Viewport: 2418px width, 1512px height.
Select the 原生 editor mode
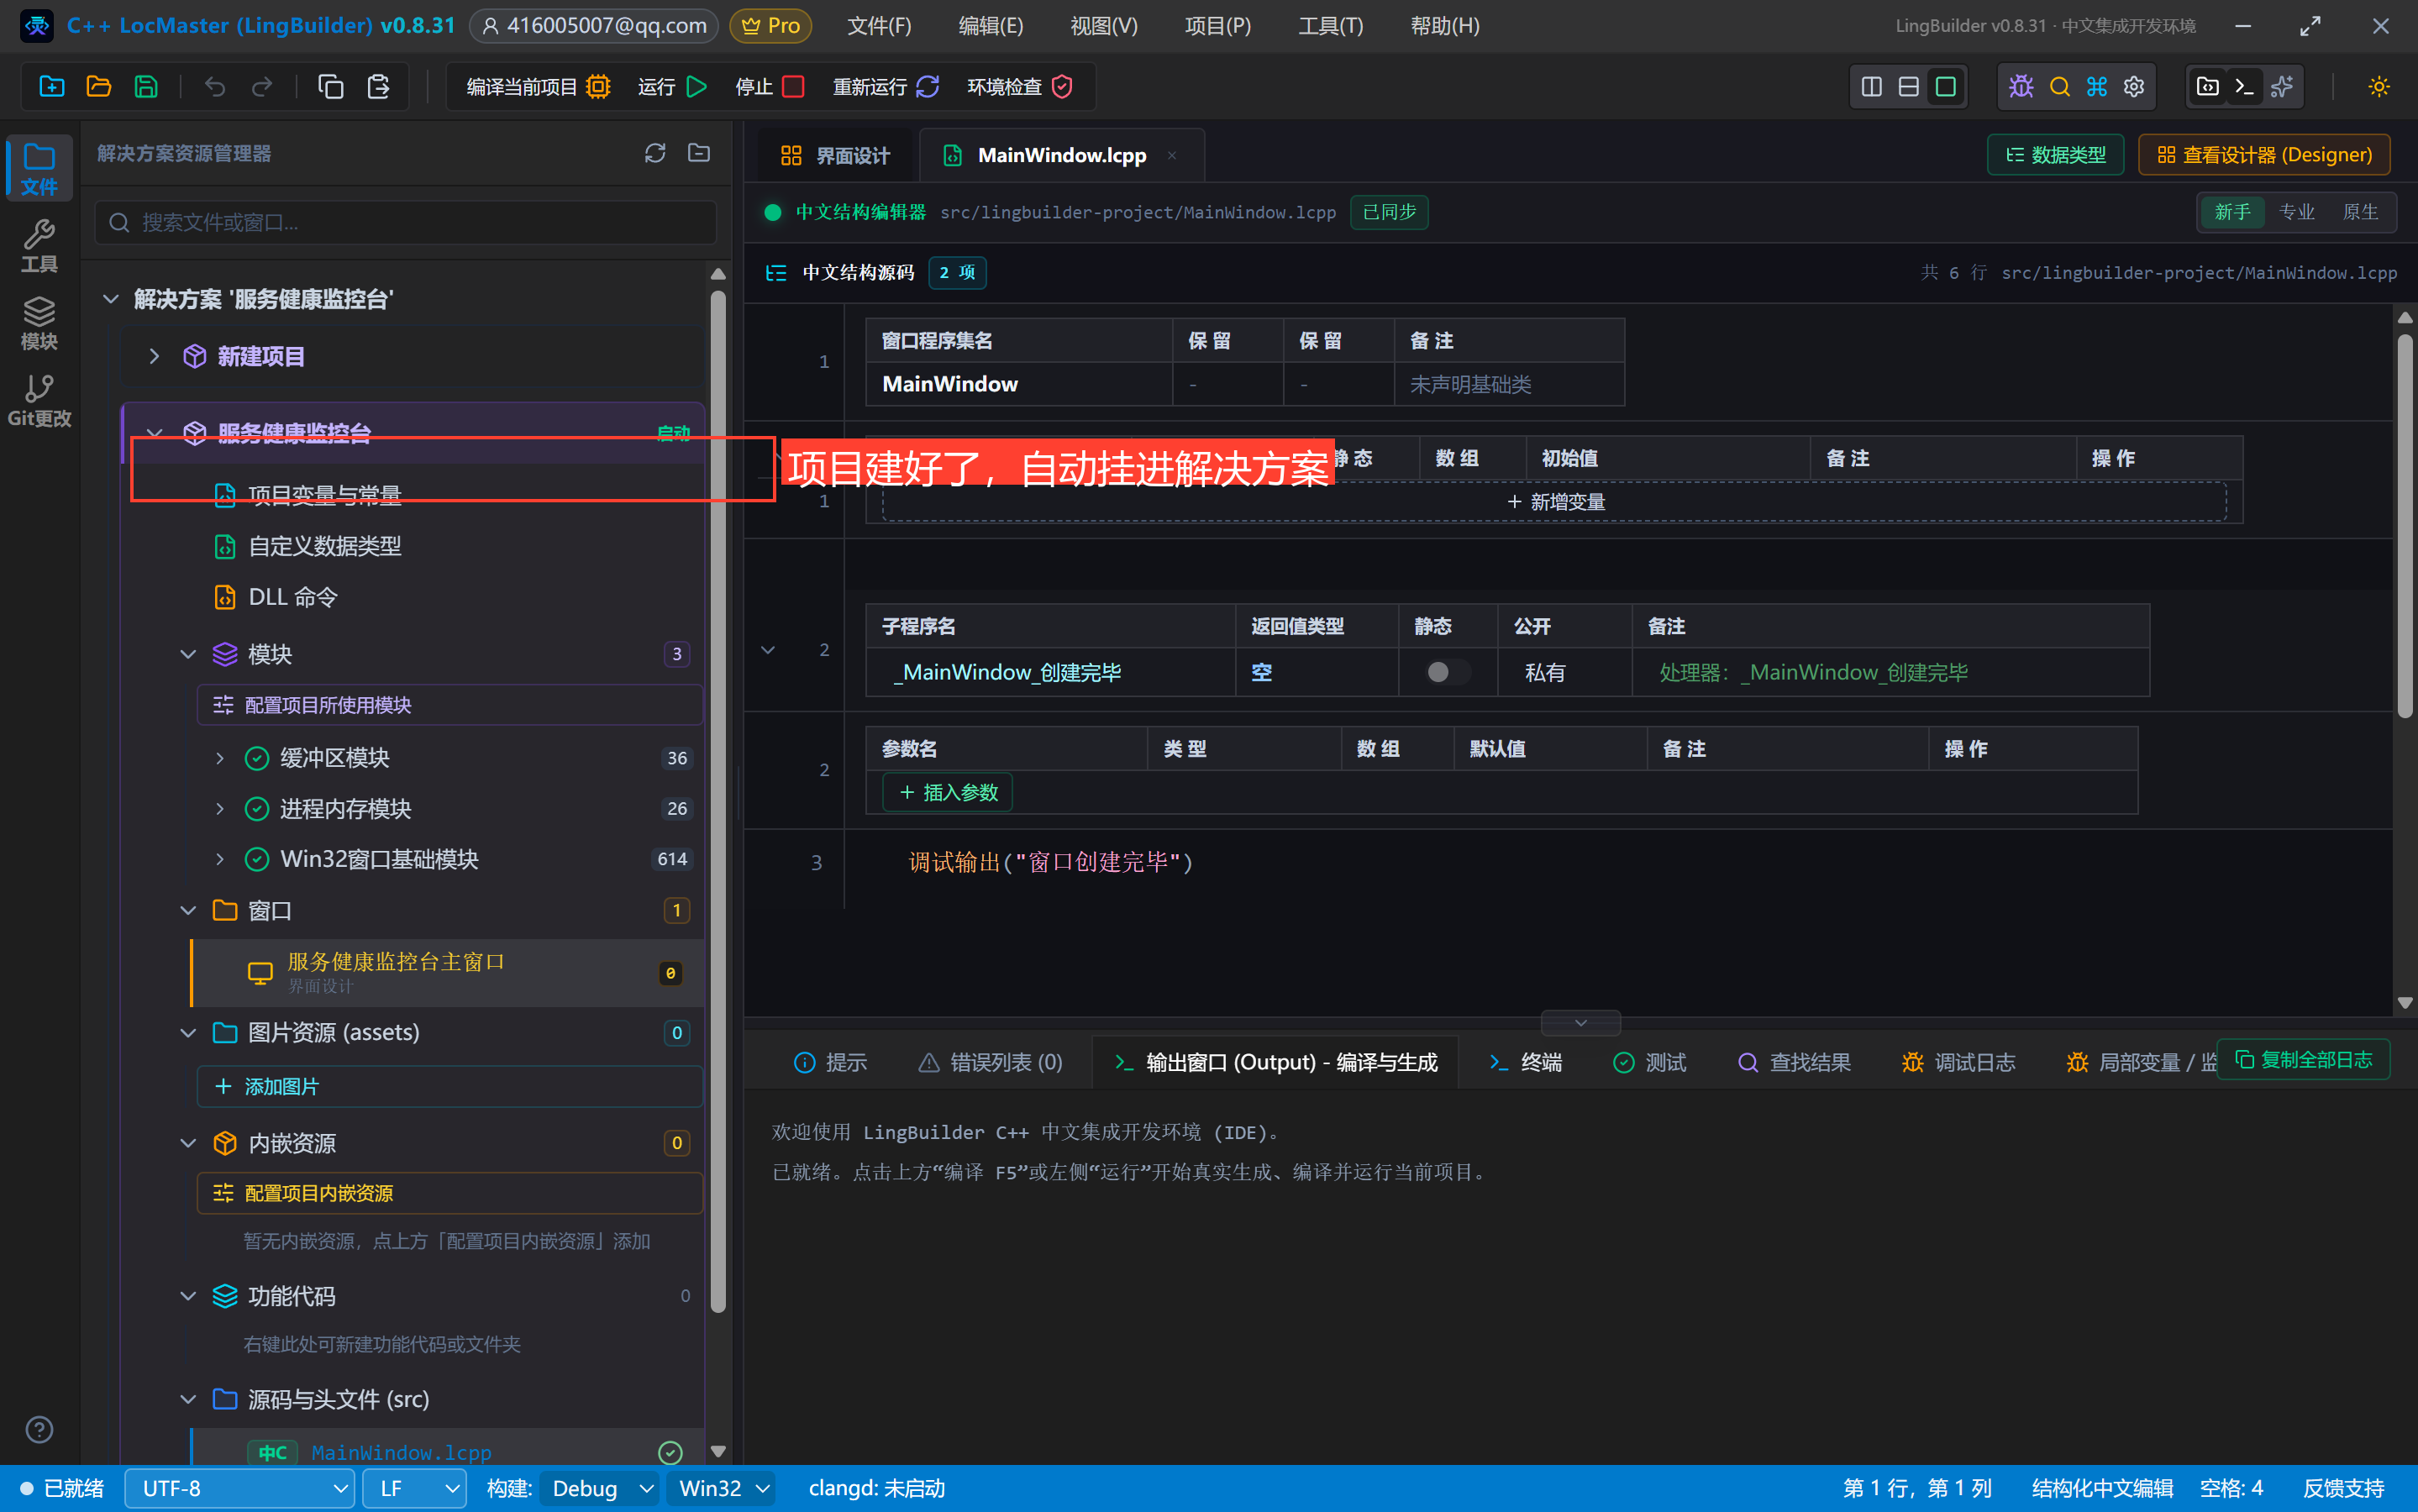click(2360, 212)
